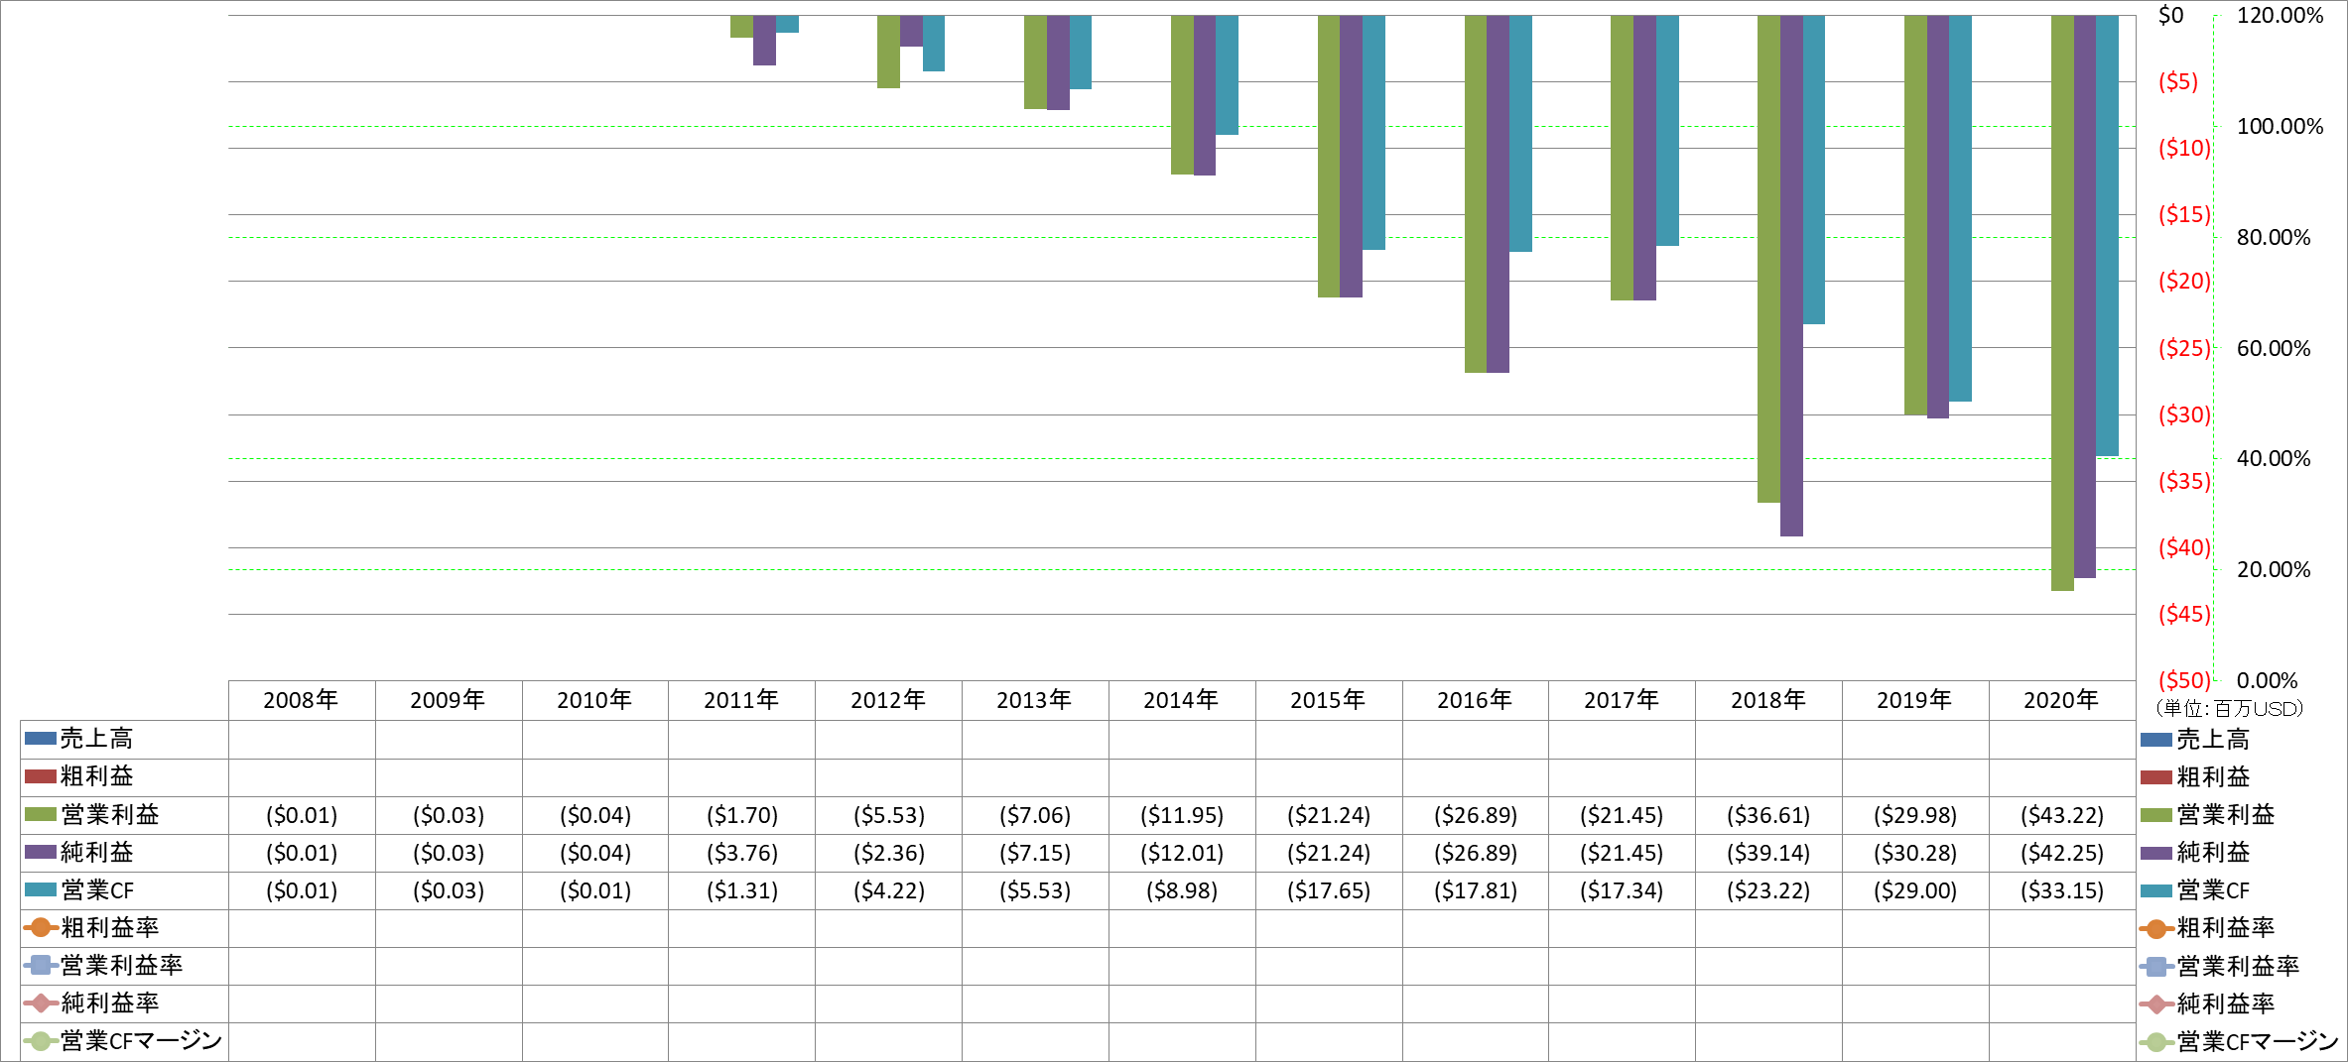The width and height of the screenshot is (2348, 1062).
Task: Click the 営業利益 value ($7.06) for 2013
Action: coord(1035,815)
